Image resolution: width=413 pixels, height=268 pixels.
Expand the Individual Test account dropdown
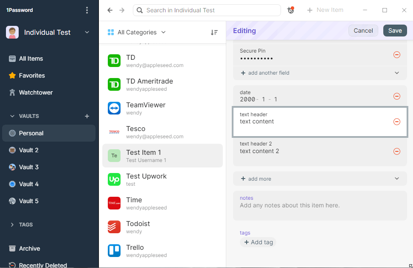click(x=87, y=32)
